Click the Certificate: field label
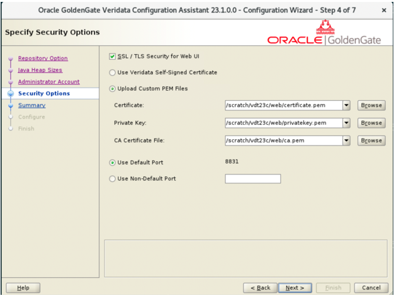Image resolution: width=394 pixels, height=298 pixels. [x=129, y=105]
